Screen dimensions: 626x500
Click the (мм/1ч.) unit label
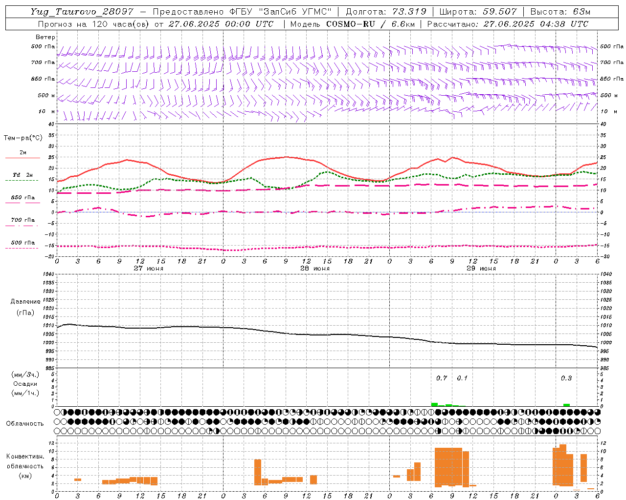coord(25,393)
